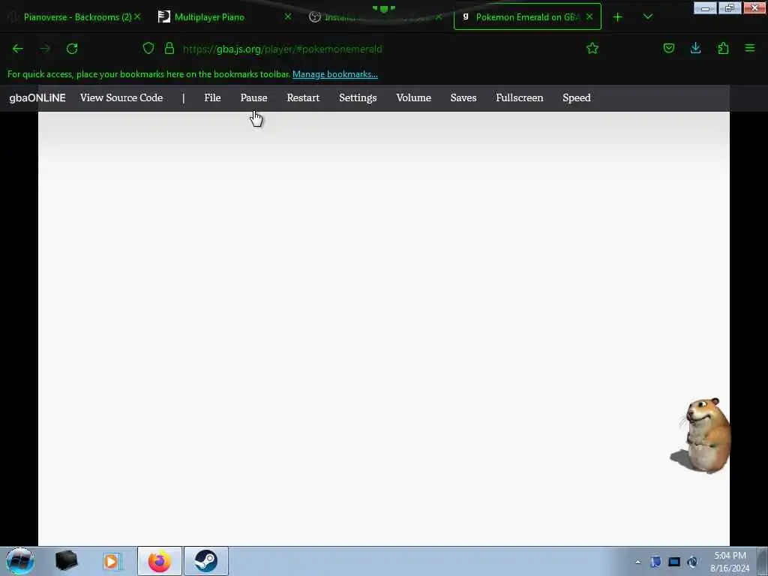Click the flag tray icon
Viewport: 768px width, 576px height.
coord(655,562)
